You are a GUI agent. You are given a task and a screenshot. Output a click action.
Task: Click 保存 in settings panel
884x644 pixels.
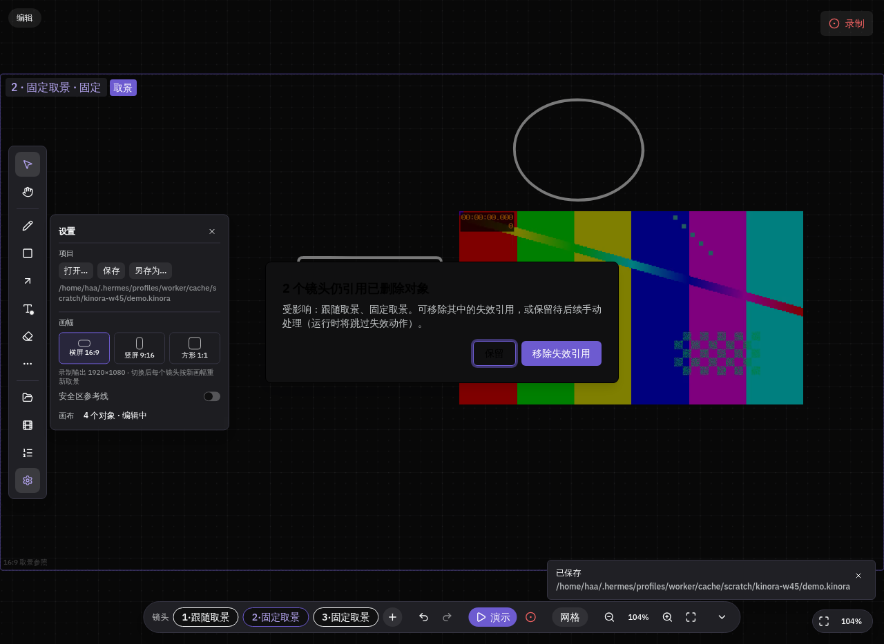click(111, 271)
